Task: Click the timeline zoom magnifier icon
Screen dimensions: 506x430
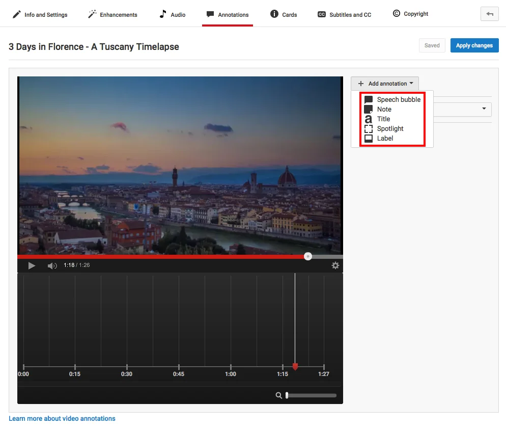Action: [x=279, y=395]
